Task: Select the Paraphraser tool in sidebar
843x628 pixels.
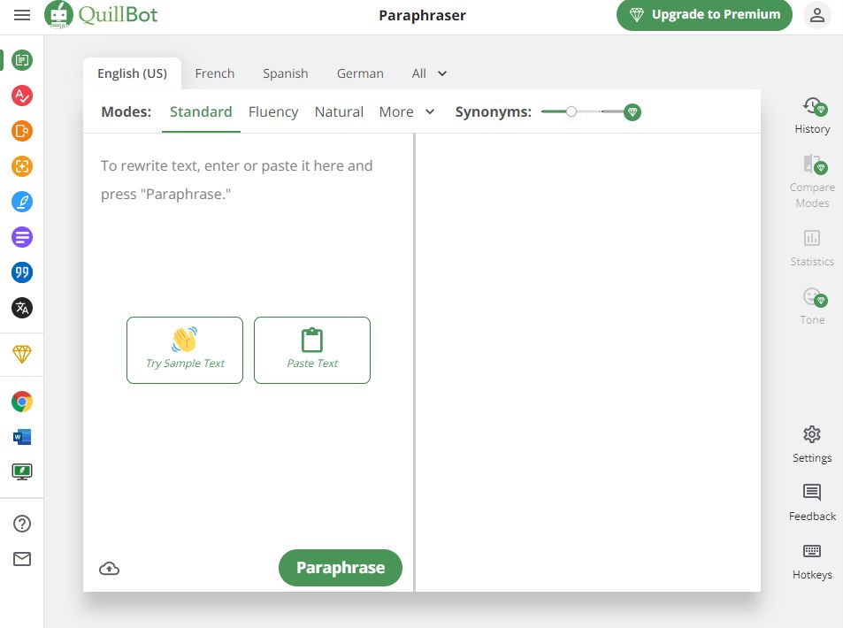Action: pyautogui.click(x=22, y=60)
